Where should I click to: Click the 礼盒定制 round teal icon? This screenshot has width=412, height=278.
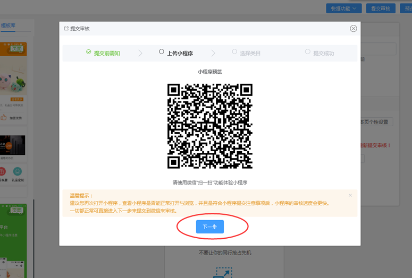[18, 171]
